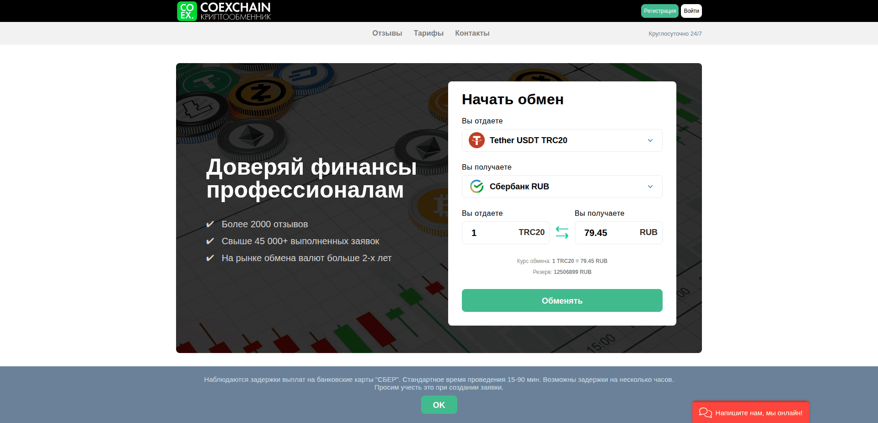Open online chat via the speech bubble icon
This screenshot has height=423, width=878.
point(707,412)
